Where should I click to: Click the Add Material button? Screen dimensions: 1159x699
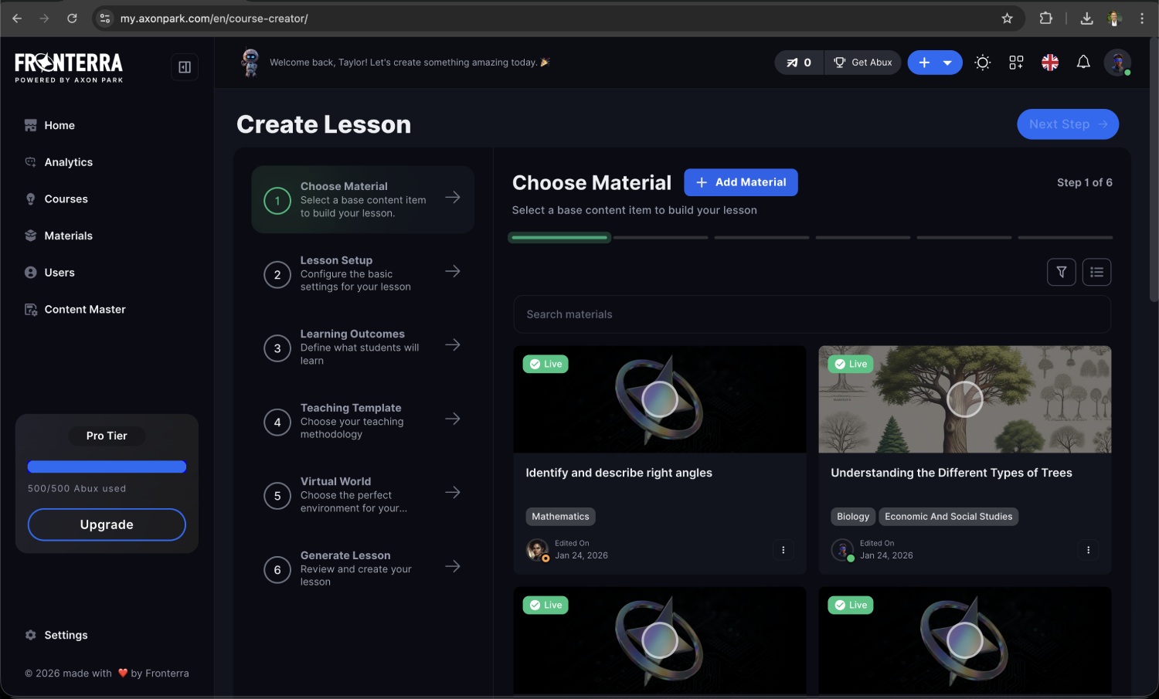(x=740, y=182)
